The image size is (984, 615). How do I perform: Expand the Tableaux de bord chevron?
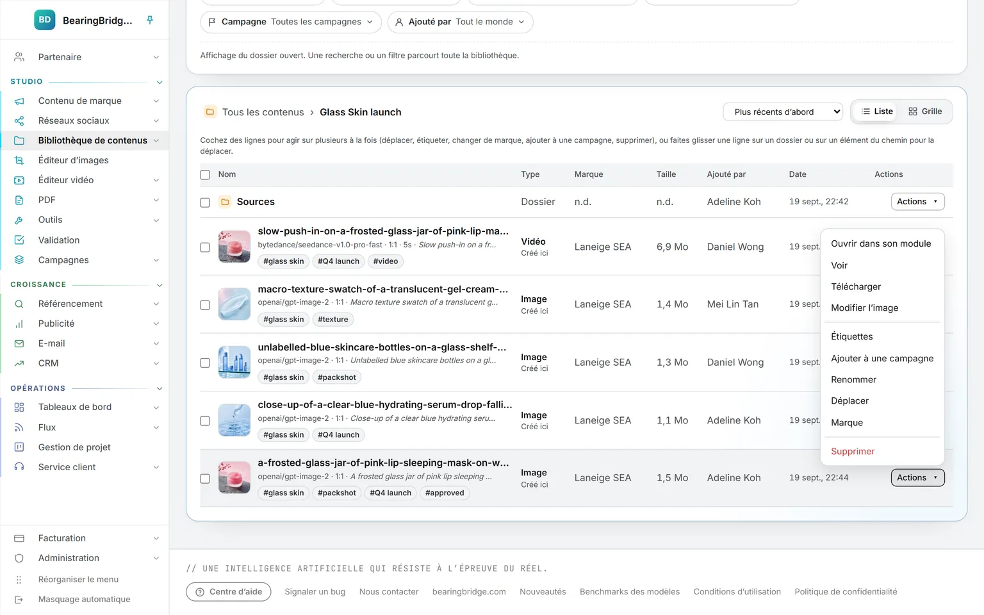click(x=156, y=407)
